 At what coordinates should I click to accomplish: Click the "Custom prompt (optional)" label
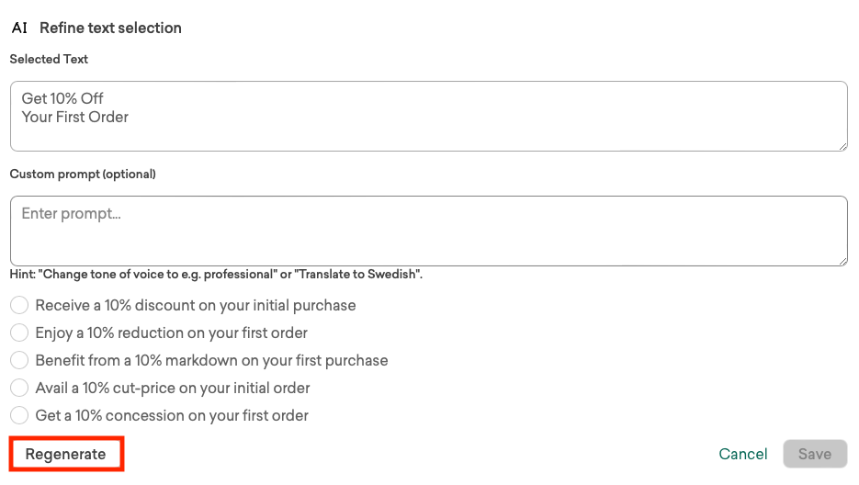point(83,174)
